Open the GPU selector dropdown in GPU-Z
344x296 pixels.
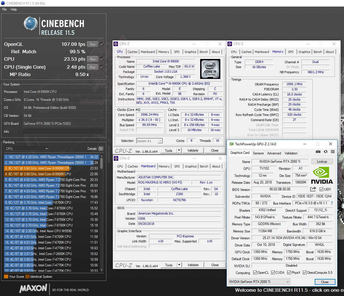(x=259, y=281)
